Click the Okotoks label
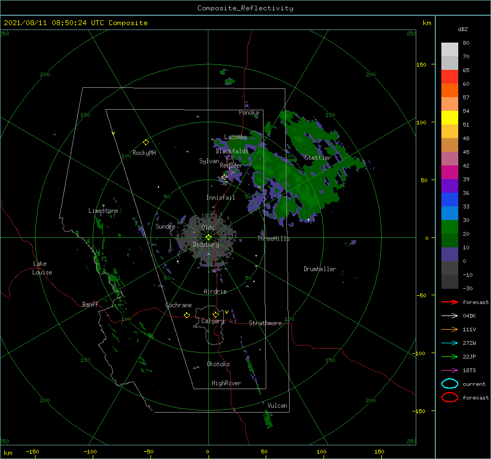 [x=218, y=364]
